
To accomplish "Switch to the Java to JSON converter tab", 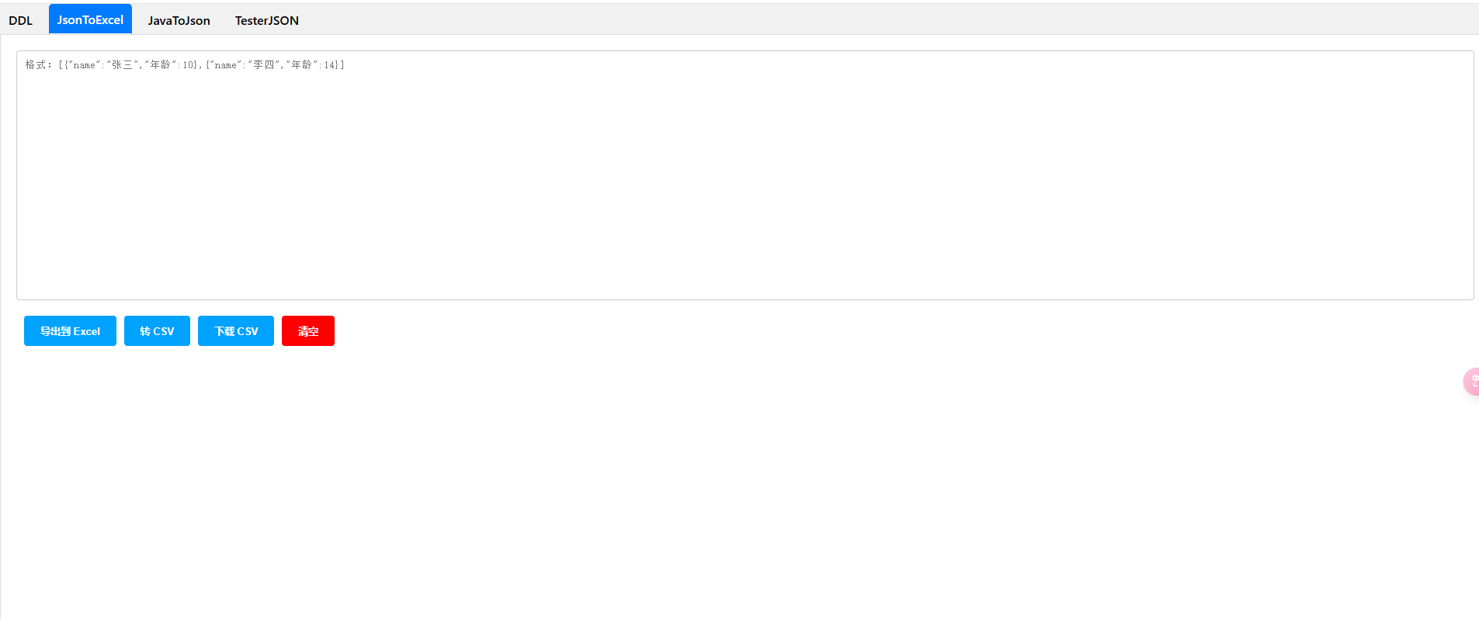I will click(179, 20).
